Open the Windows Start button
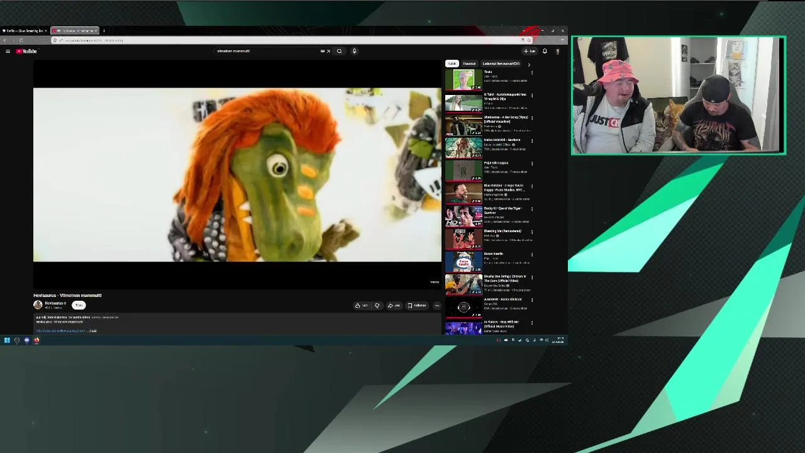Image resolution: width=805 pixels, height=453 pixels. (7, 340)
